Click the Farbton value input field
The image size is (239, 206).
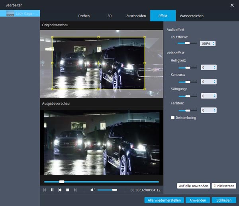click(207, 110)
